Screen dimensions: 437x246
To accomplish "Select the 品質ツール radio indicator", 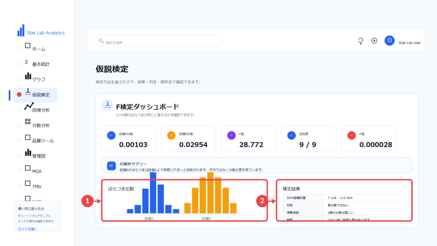I will [19, 141].
